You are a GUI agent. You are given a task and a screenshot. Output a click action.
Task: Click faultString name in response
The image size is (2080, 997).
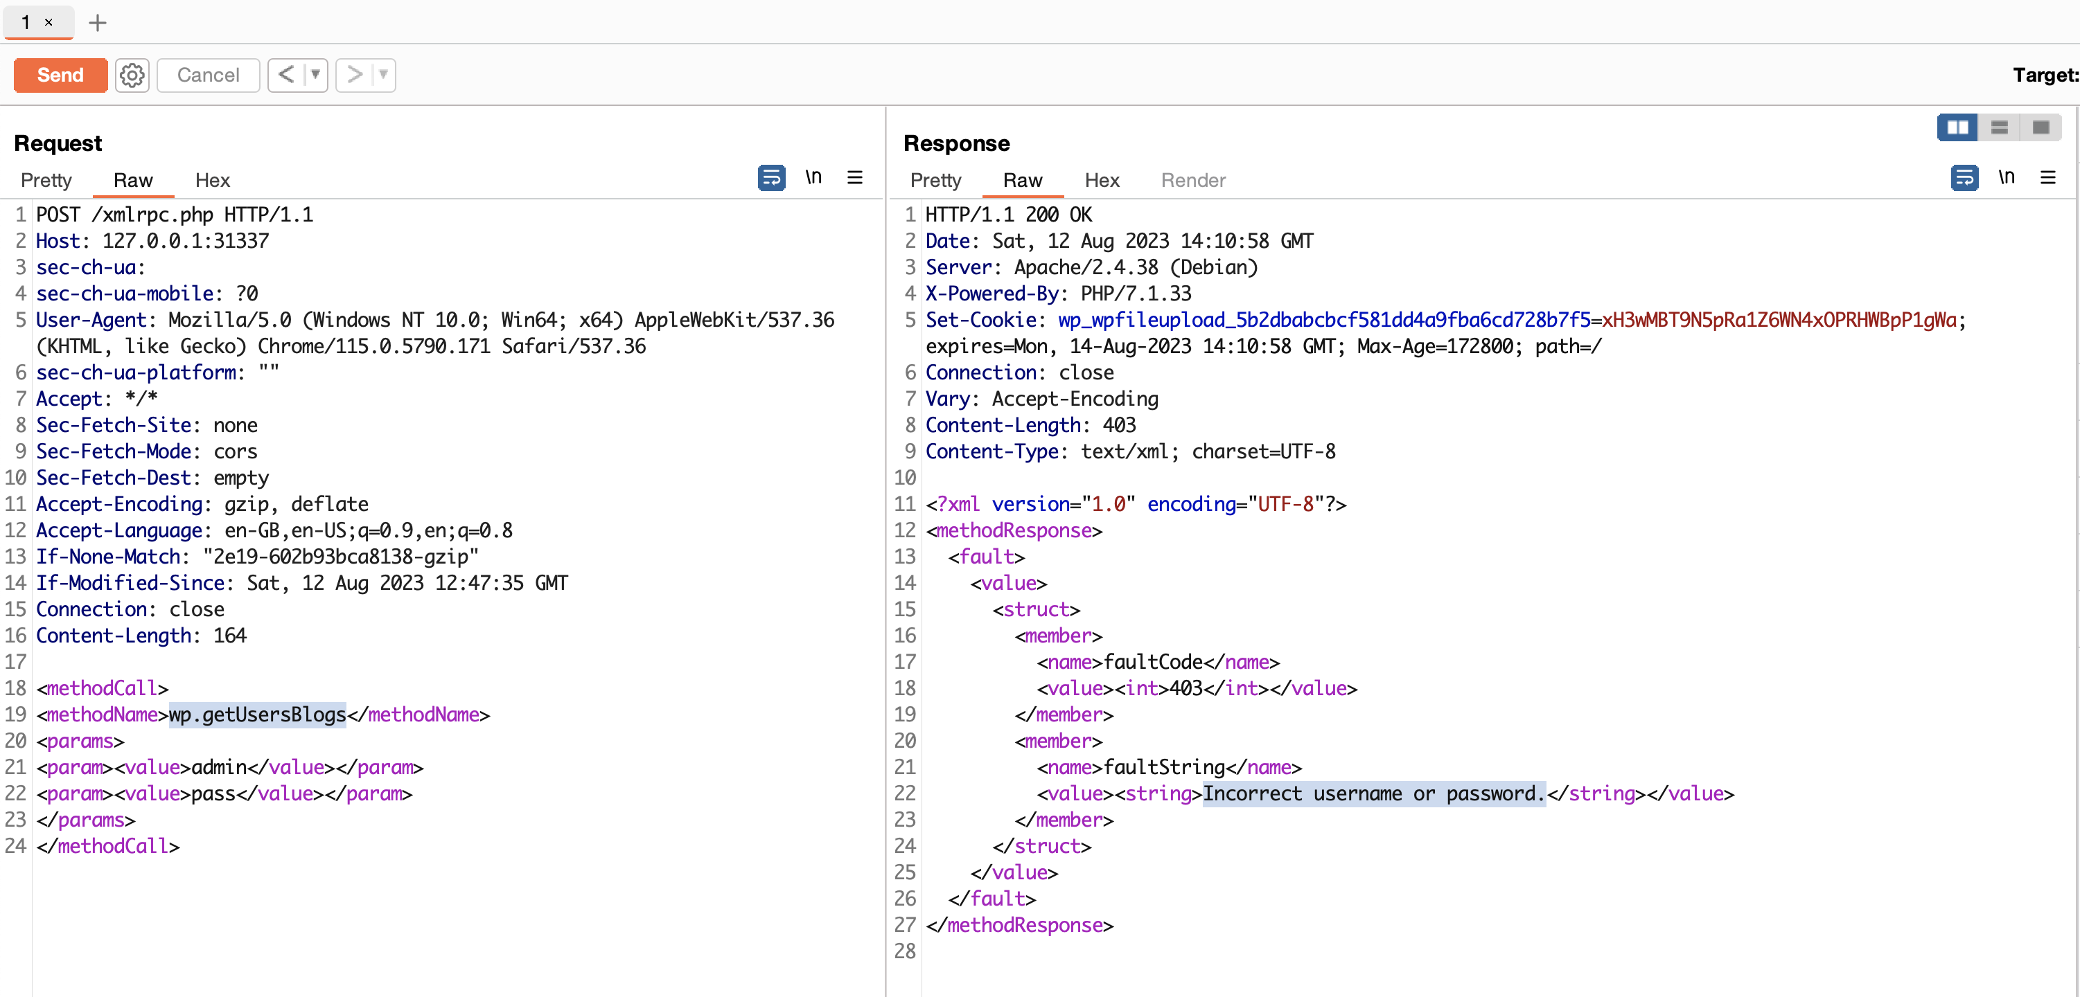[x=1164, y=767]
